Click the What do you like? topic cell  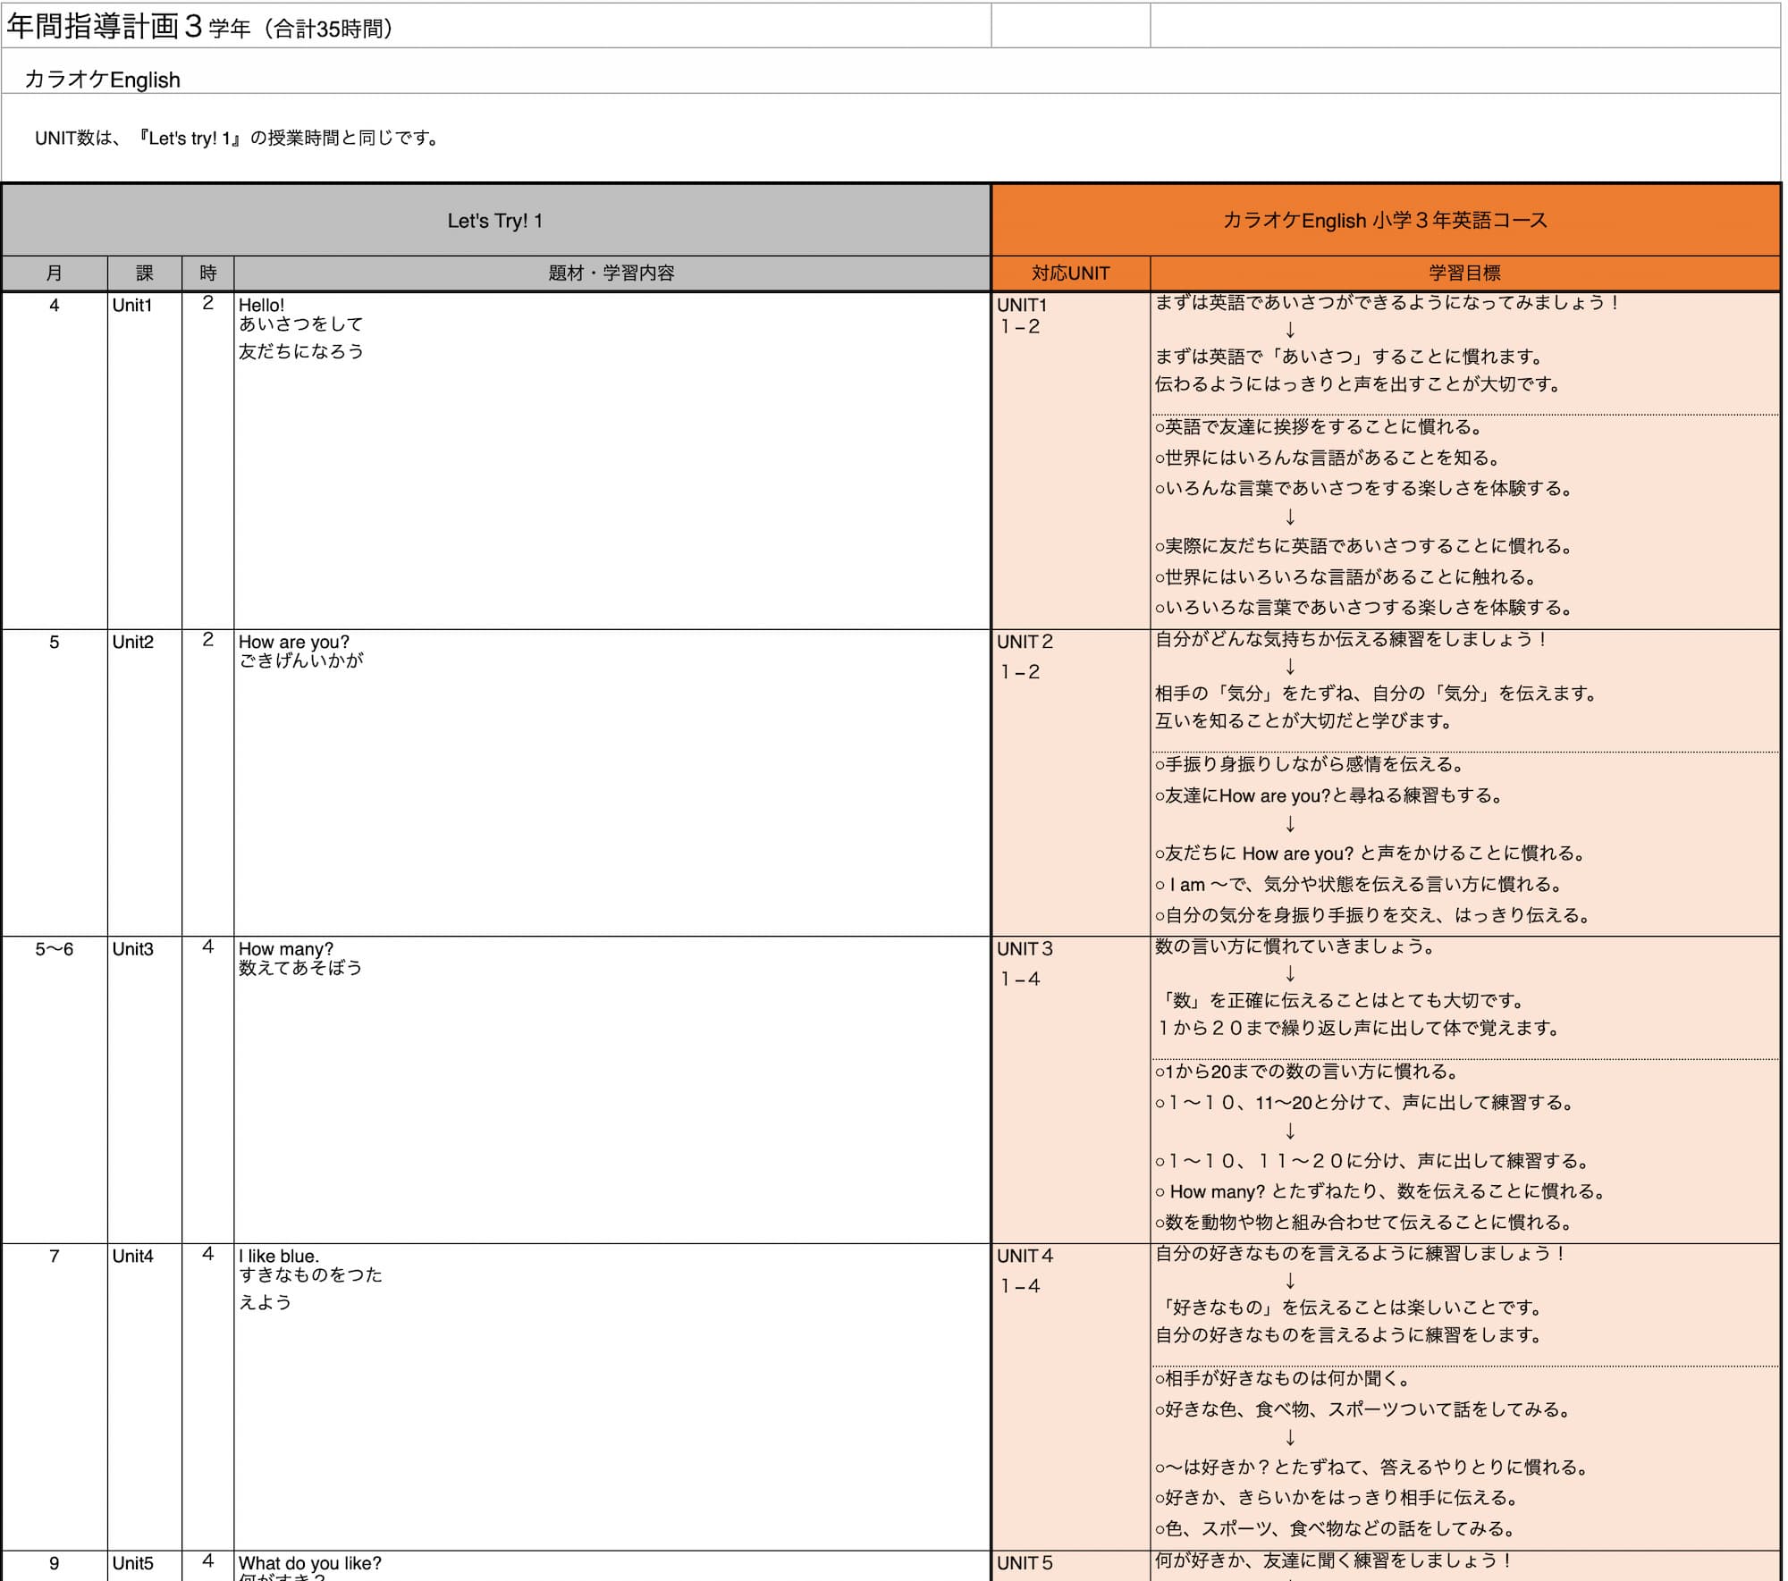[612, 1567]
